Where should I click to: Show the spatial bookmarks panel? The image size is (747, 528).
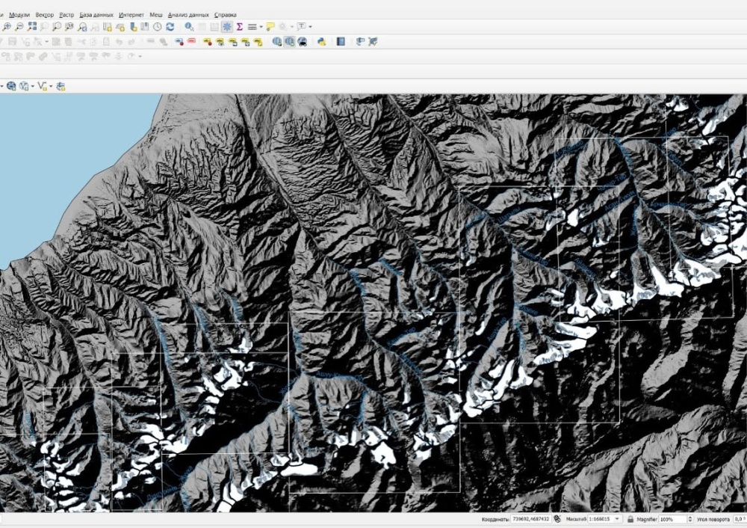145,27
